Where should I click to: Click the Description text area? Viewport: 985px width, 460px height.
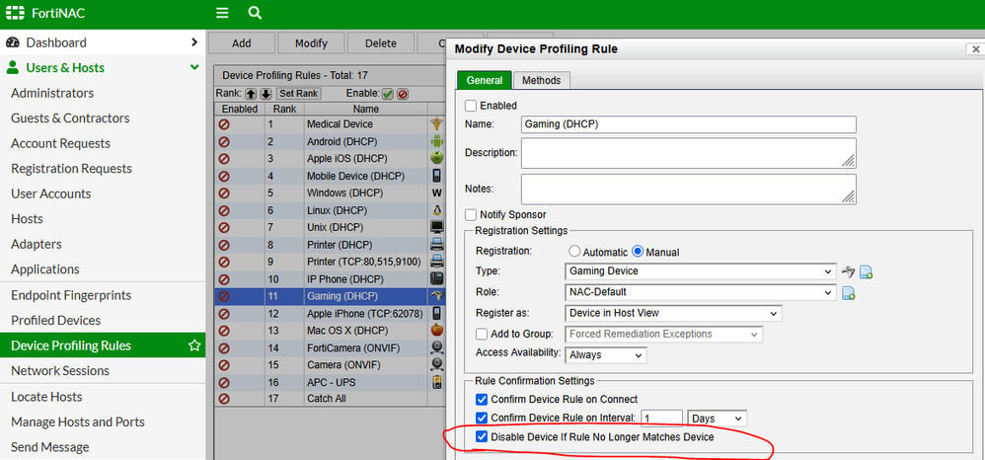(689, 153)
